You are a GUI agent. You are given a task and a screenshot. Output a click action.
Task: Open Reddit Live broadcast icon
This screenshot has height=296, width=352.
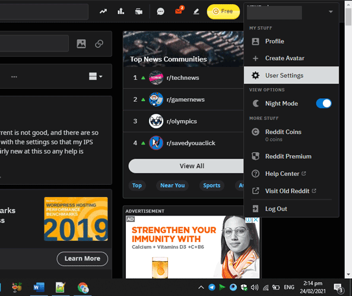[x=139, y=11]
